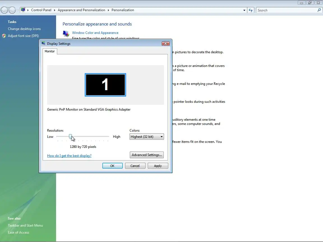The image size is (323, 242).
Task: Open Taskbar and Start Menu link
Action: (x=25, y=225)
